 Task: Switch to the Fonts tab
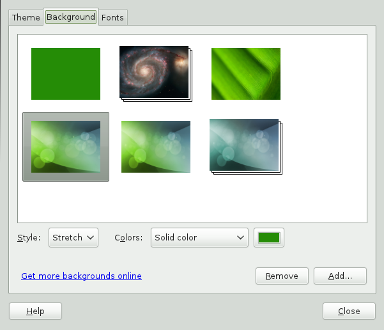[112, 17]
